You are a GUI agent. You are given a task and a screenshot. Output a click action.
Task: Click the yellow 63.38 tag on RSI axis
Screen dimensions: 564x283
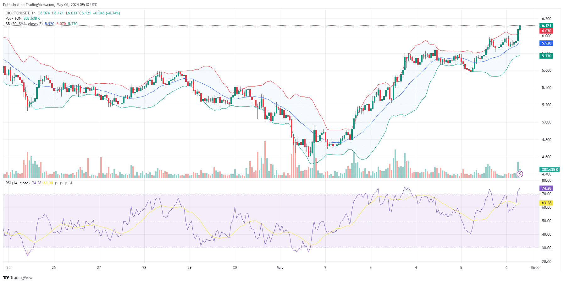(x=546, y=203)
